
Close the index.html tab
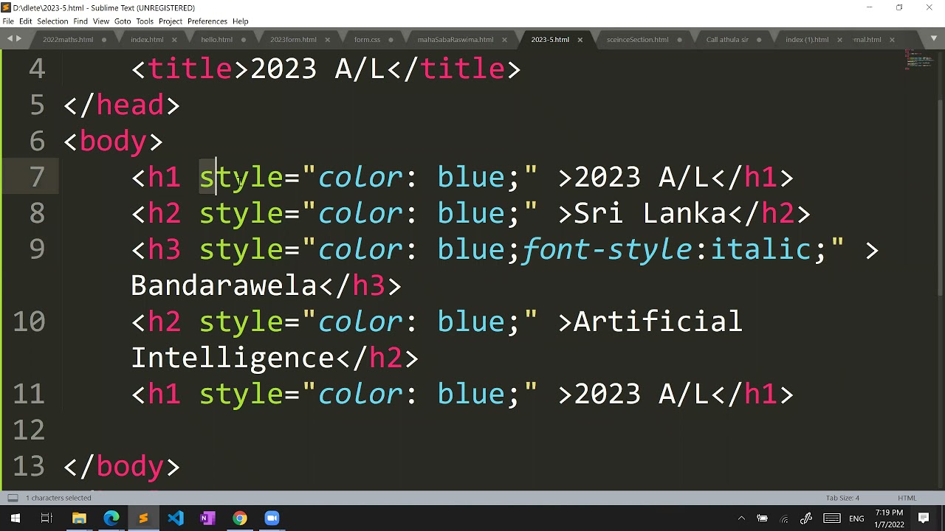tap(175, 40)
